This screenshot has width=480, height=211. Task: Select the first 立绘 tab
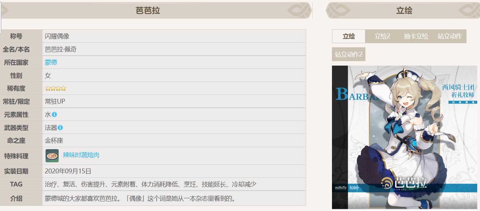[x=349, y=36]
